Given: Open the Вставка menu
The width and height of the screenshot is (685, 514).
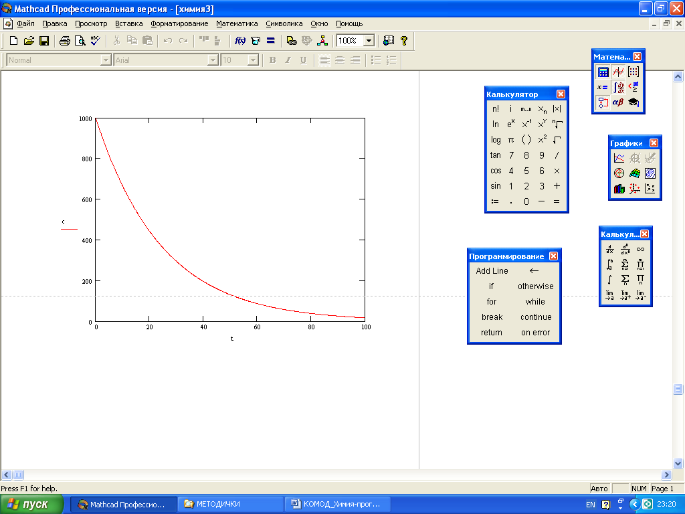Looking at the screenshot, I should coord(128,23).
